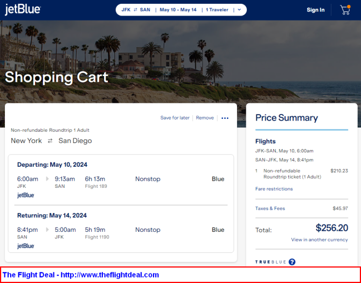
Task: Click SAN-JFK, May 14, 8:41pm line
Action: tap(284, 160)
